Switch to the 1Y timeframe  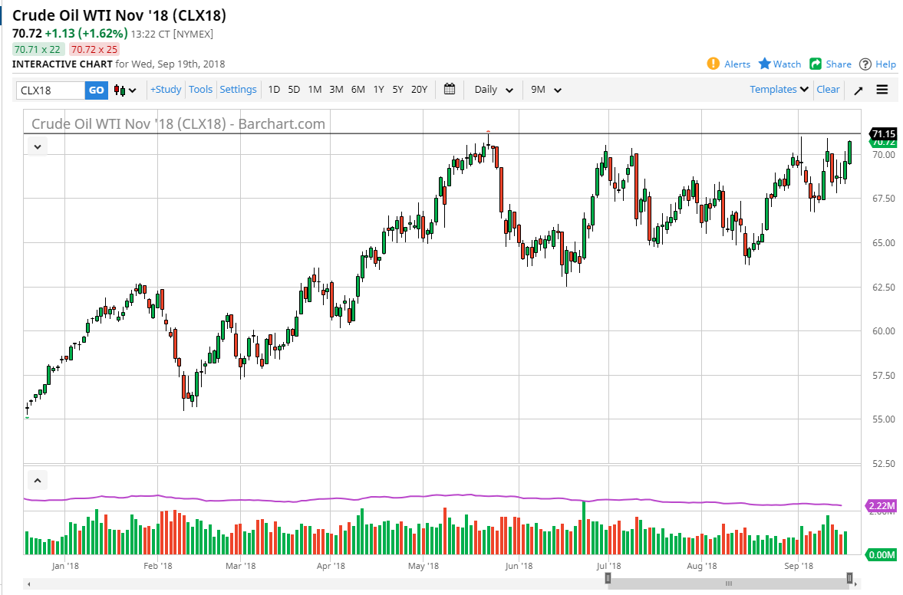(377, 90)
